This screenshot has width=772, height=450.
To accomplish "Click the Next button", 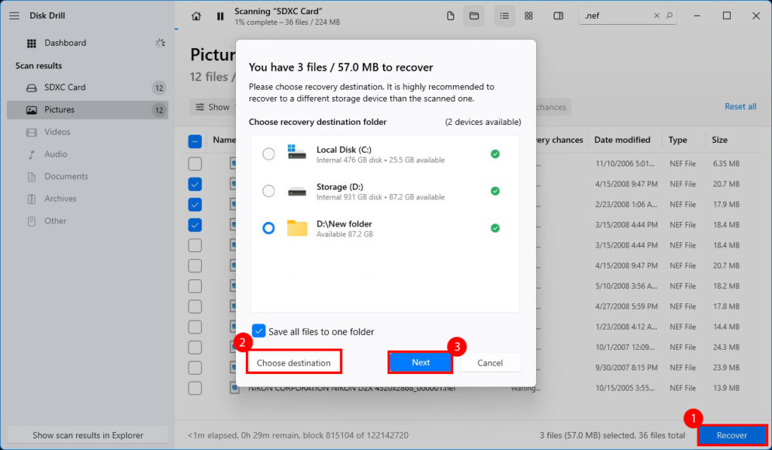I will pos(420,362).
